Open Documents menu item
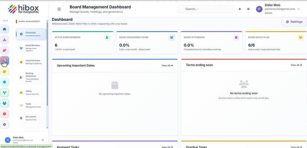Screen dimensions: 307x148 [x=31, y=118]
